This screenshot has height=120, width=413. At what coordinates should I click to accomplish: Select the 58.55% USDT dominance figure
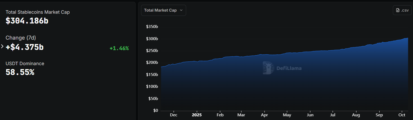[20, 72]
